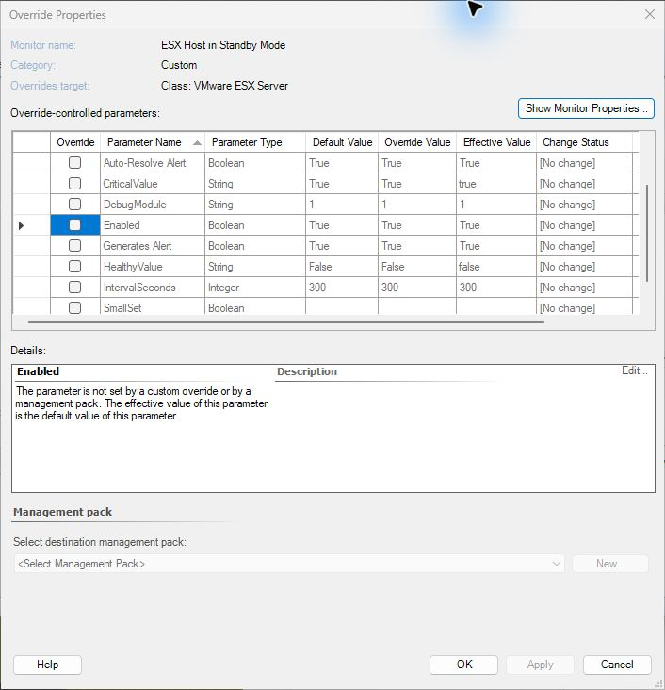Select the SmallSet parameter name cell
The height and width of the screenshot is (690, 665).
[153, 306]
